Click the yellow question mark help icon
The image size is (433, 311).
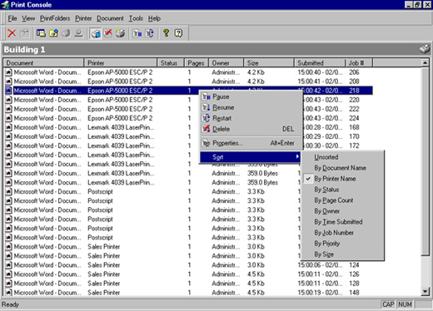[166, 33]
